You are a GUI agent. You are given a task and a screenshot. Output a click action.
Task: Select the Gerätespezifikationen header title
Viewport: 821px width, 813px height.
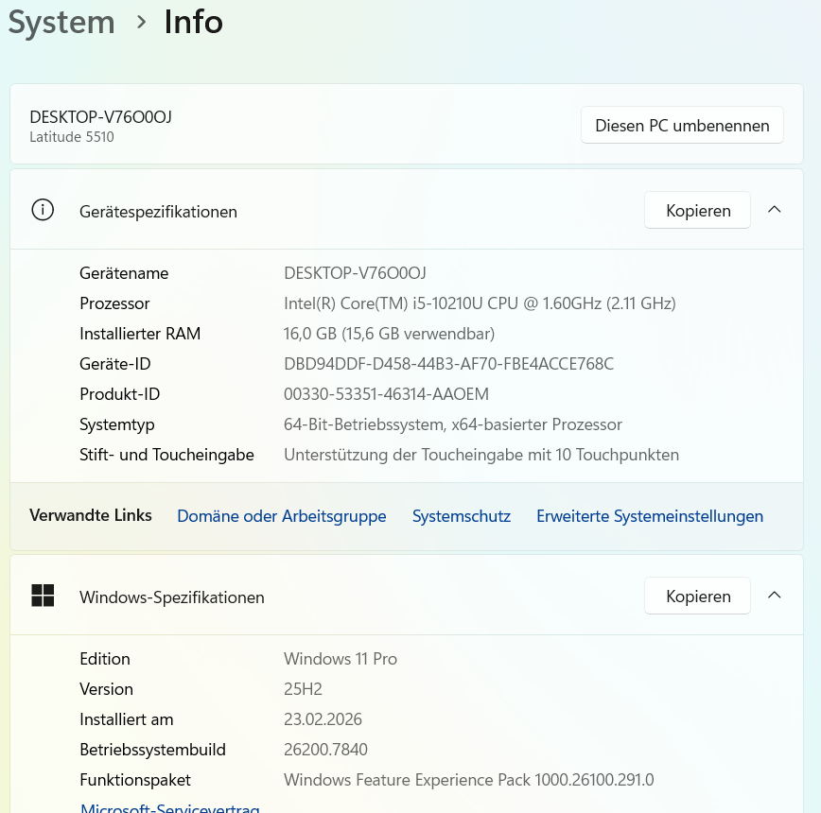[x=158, y=212]
